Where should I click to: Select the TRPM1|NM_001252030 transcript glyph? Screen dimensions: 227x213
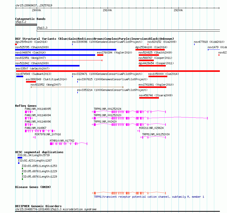coord(153,137)
